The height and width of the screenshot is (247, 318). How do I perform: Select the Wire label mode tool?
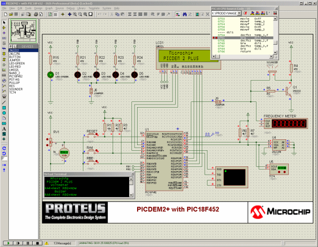tap(4, 38)
